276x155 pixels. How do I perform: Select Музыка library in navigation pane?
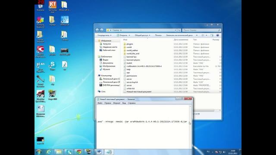pos(107,69)
